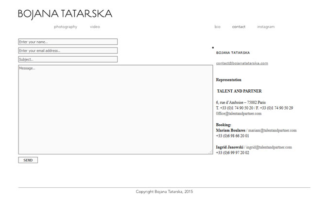
Task: Click inside the Message text area
Action: click(x=116, y=110)
